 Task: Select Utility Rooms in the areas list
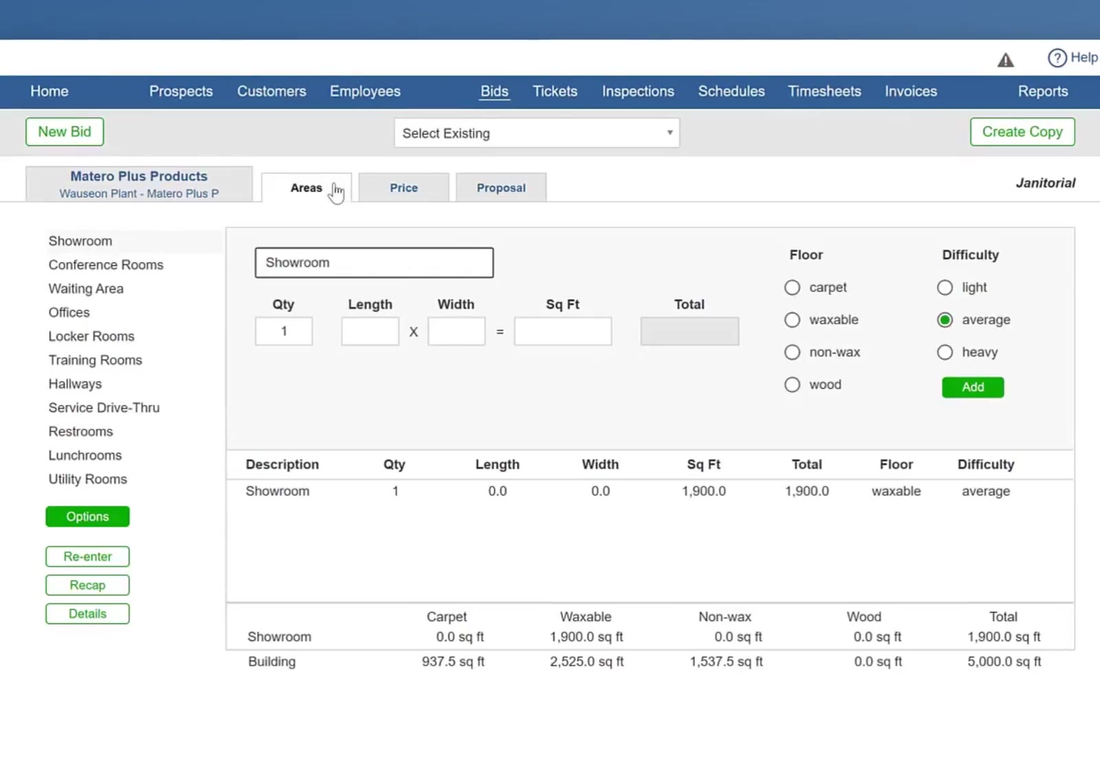tap(87, 480)
